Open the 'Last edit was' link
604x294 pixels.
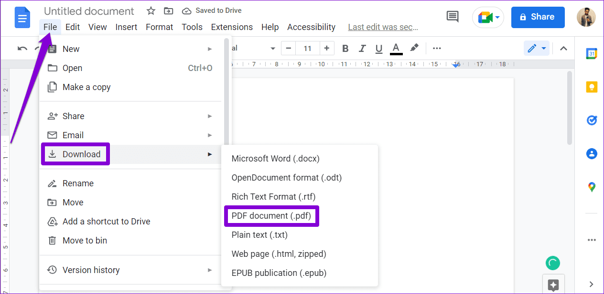point(383,27)
